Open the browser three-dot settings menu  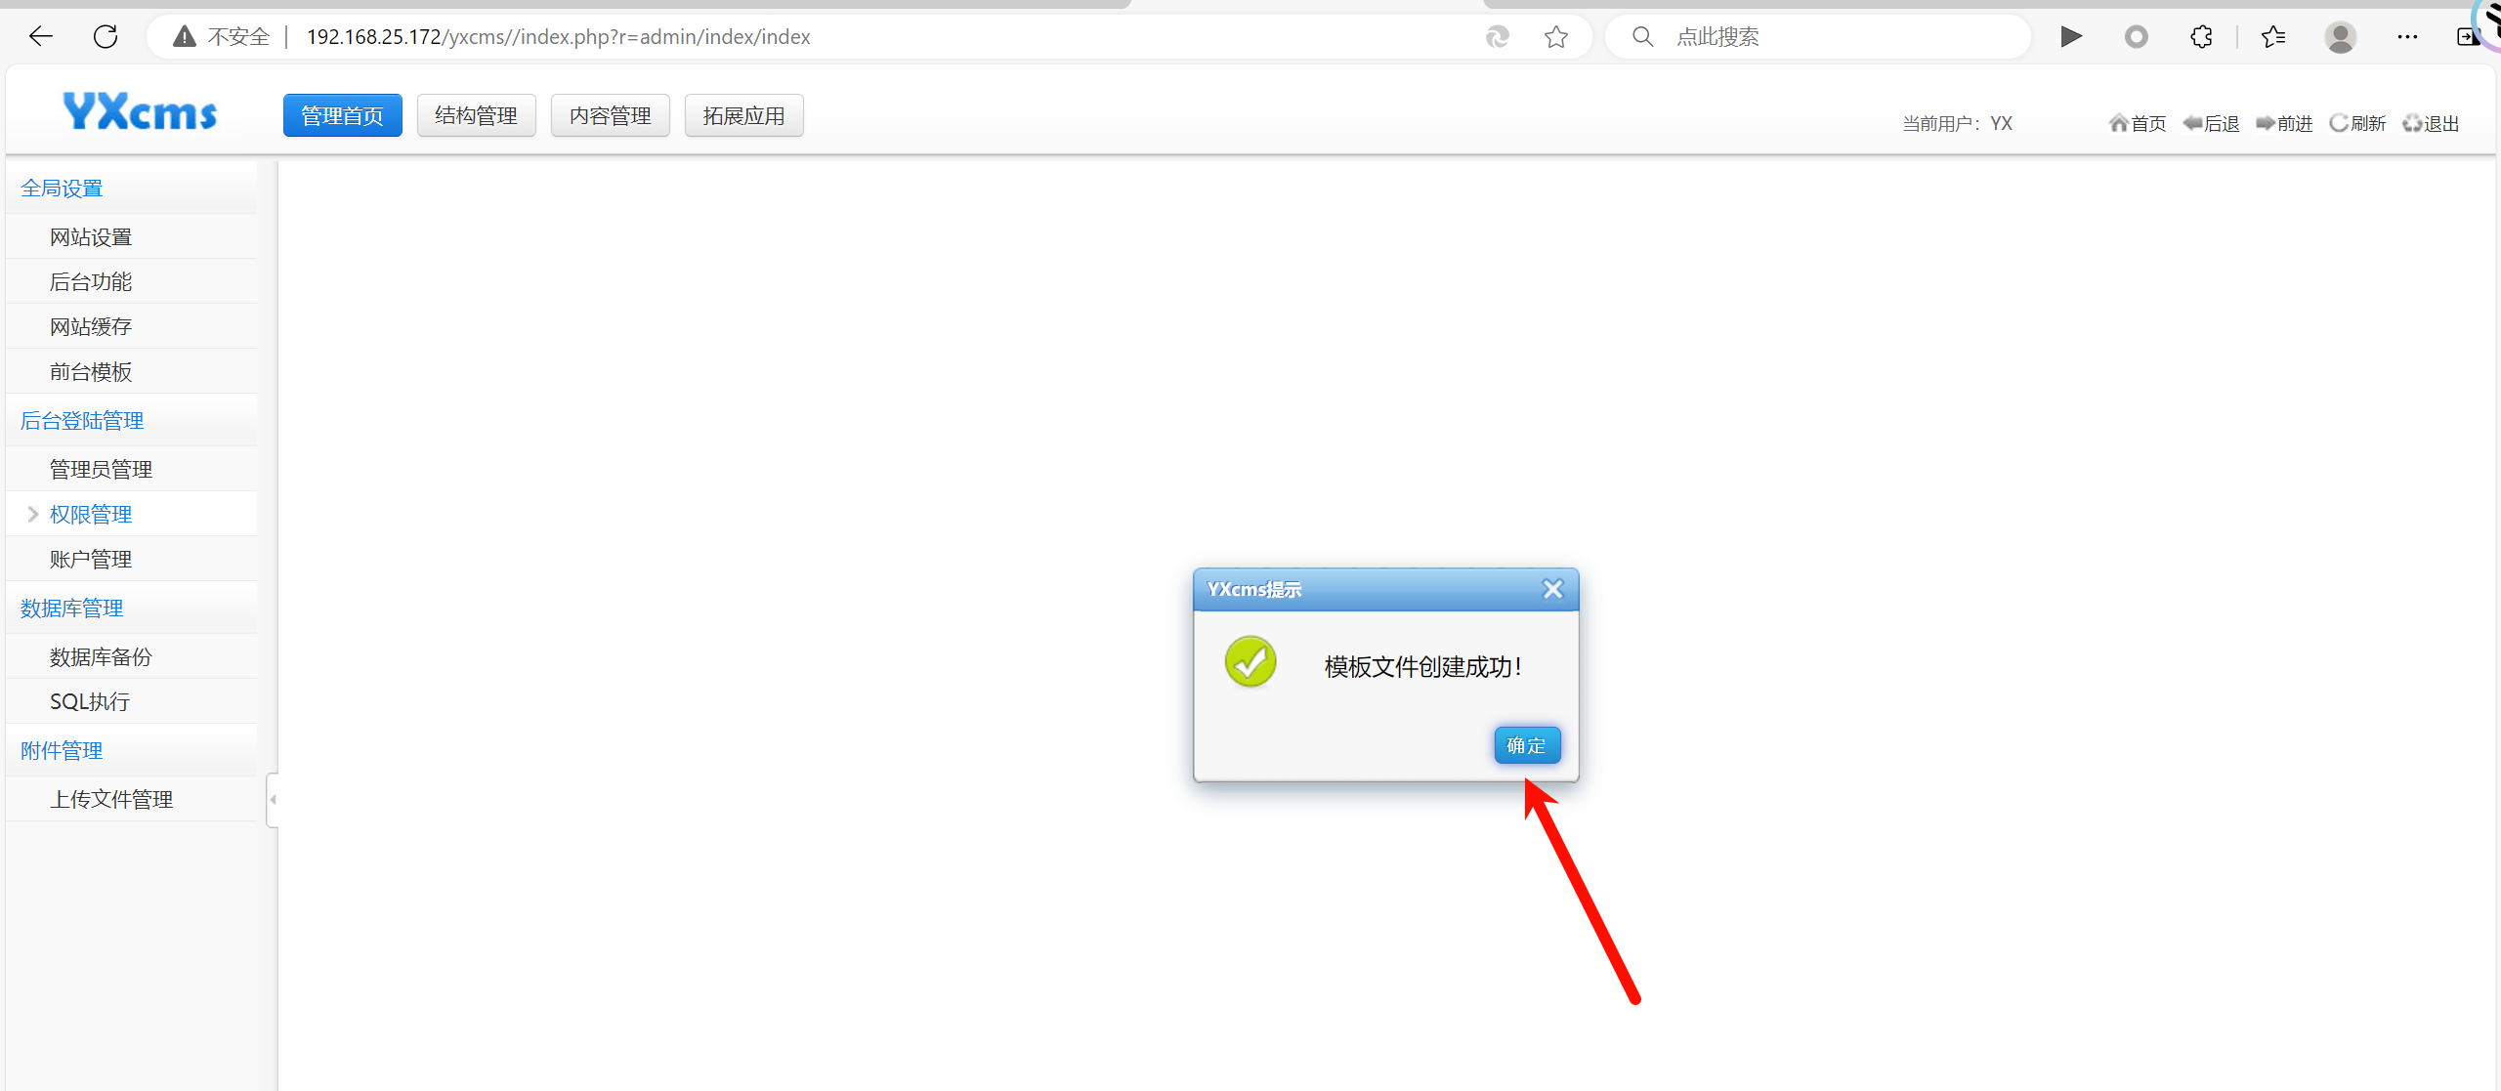coord(2407,37)
